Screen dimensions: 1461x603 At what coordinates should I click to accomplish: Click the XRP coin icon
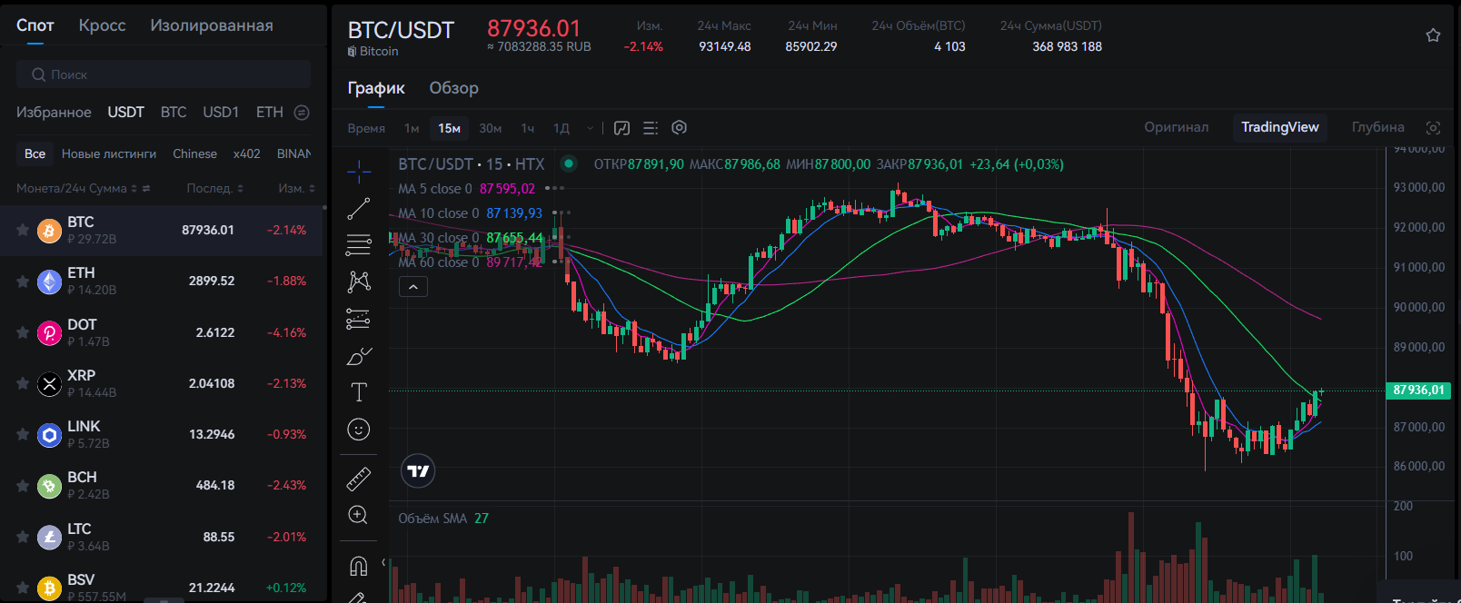[x=49, y=384]
